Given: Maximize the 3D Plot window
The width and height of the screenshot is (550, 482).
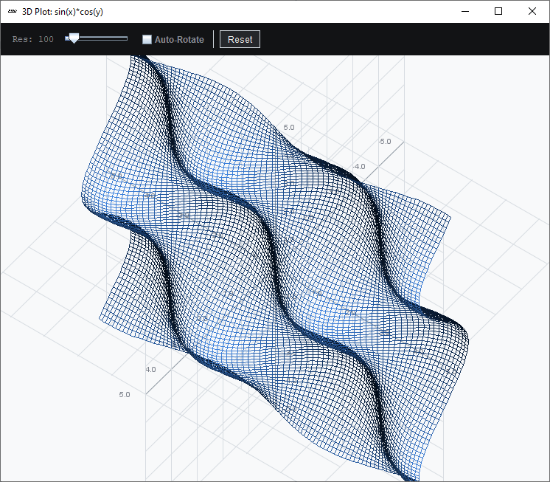Looking at the screenshot, I should (498, 12).
